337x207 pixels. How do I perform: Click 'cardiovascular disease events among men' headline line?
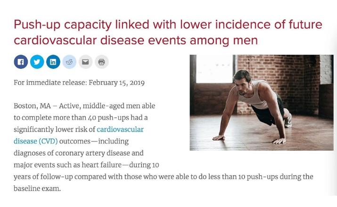tap(136, 41)
